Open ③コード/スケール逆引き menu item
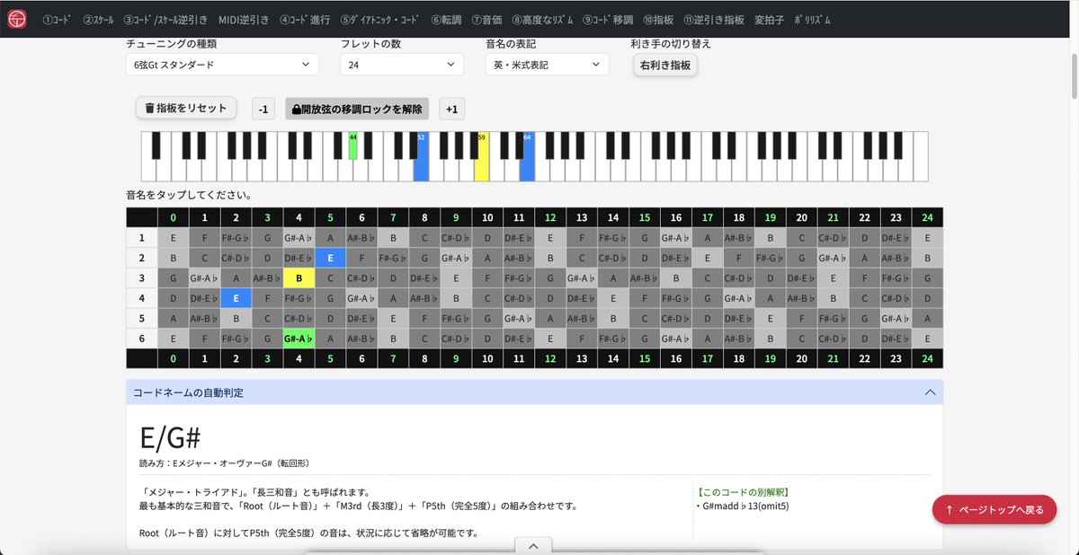 pyautogui.click(x=165, y=19)
